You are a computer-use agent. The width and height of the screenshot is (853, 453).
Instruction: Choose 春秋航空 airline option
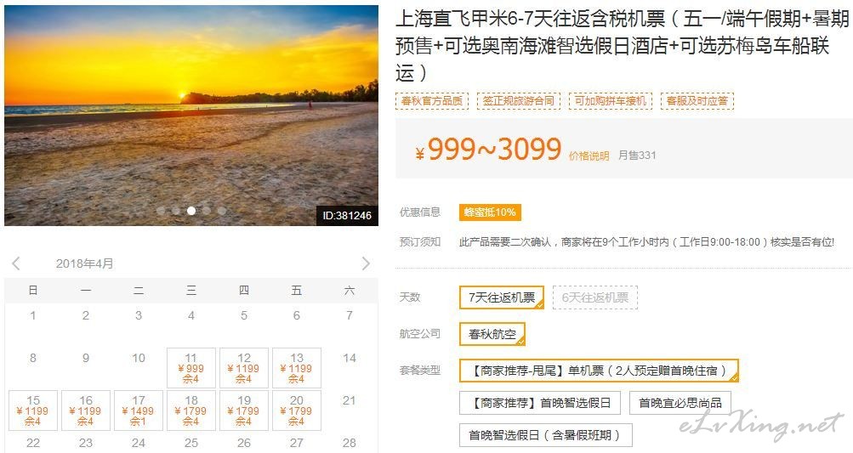click(x=492, y=334)
